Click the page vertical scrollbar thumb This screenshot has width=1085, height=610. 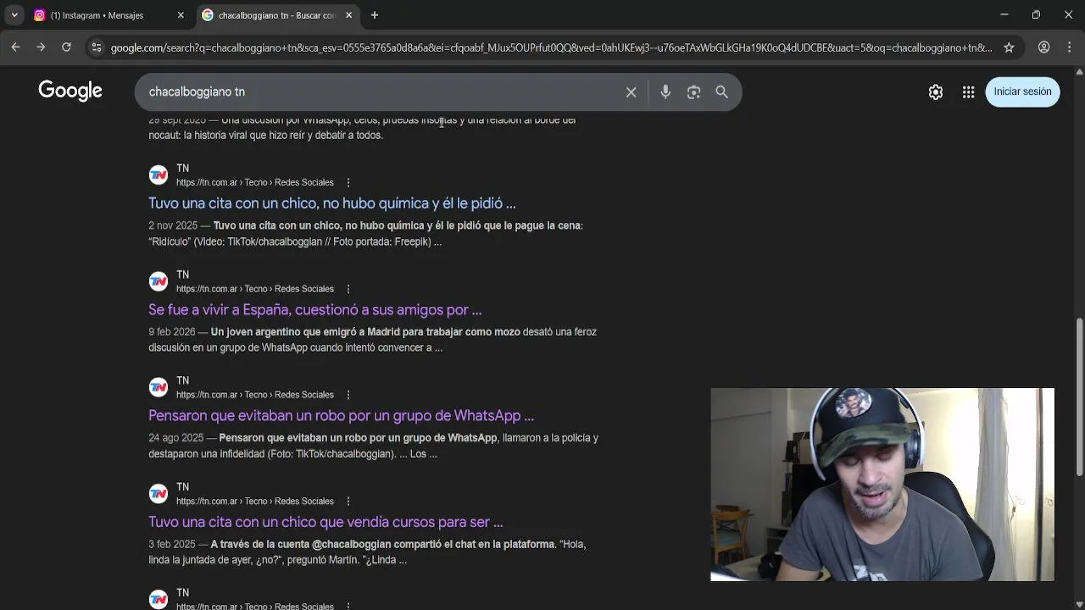pos(1079,396)
